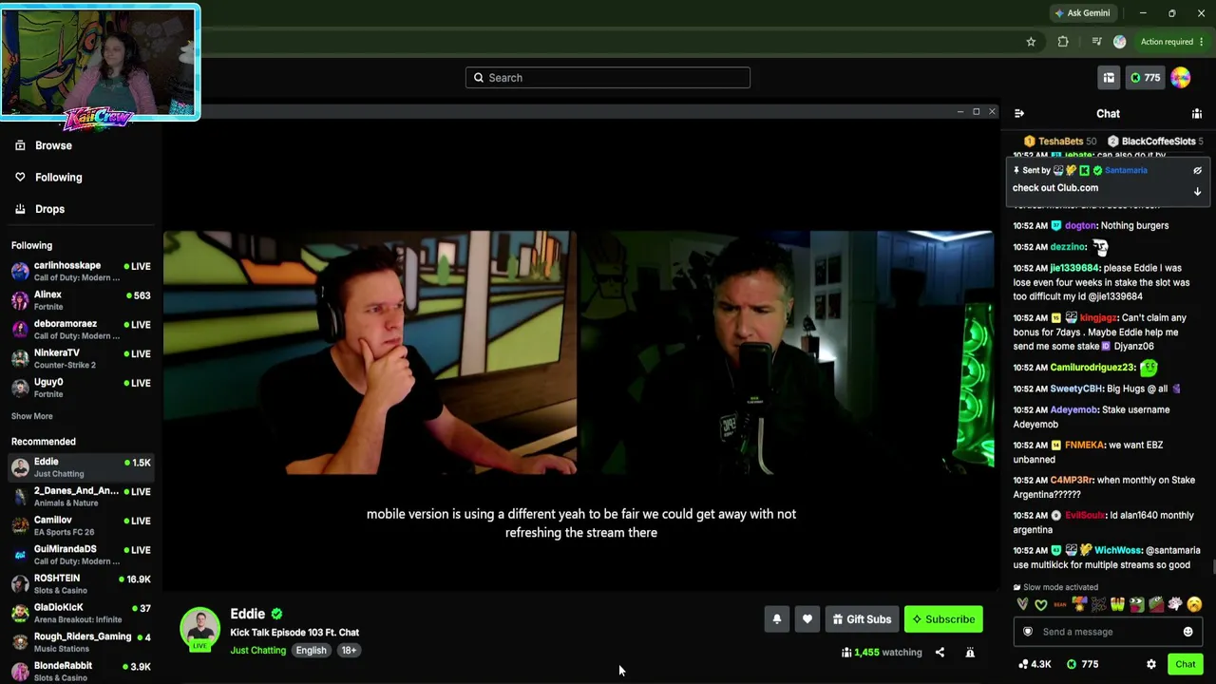Open Uguy0's channel in sidebar
The image size is (1216, 684).
point(81,388)
